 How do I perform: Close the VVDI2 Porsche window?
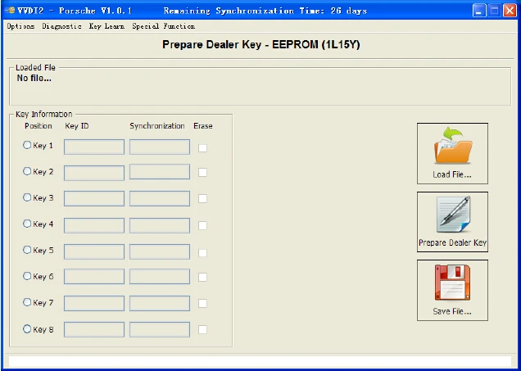pos(510,11)
